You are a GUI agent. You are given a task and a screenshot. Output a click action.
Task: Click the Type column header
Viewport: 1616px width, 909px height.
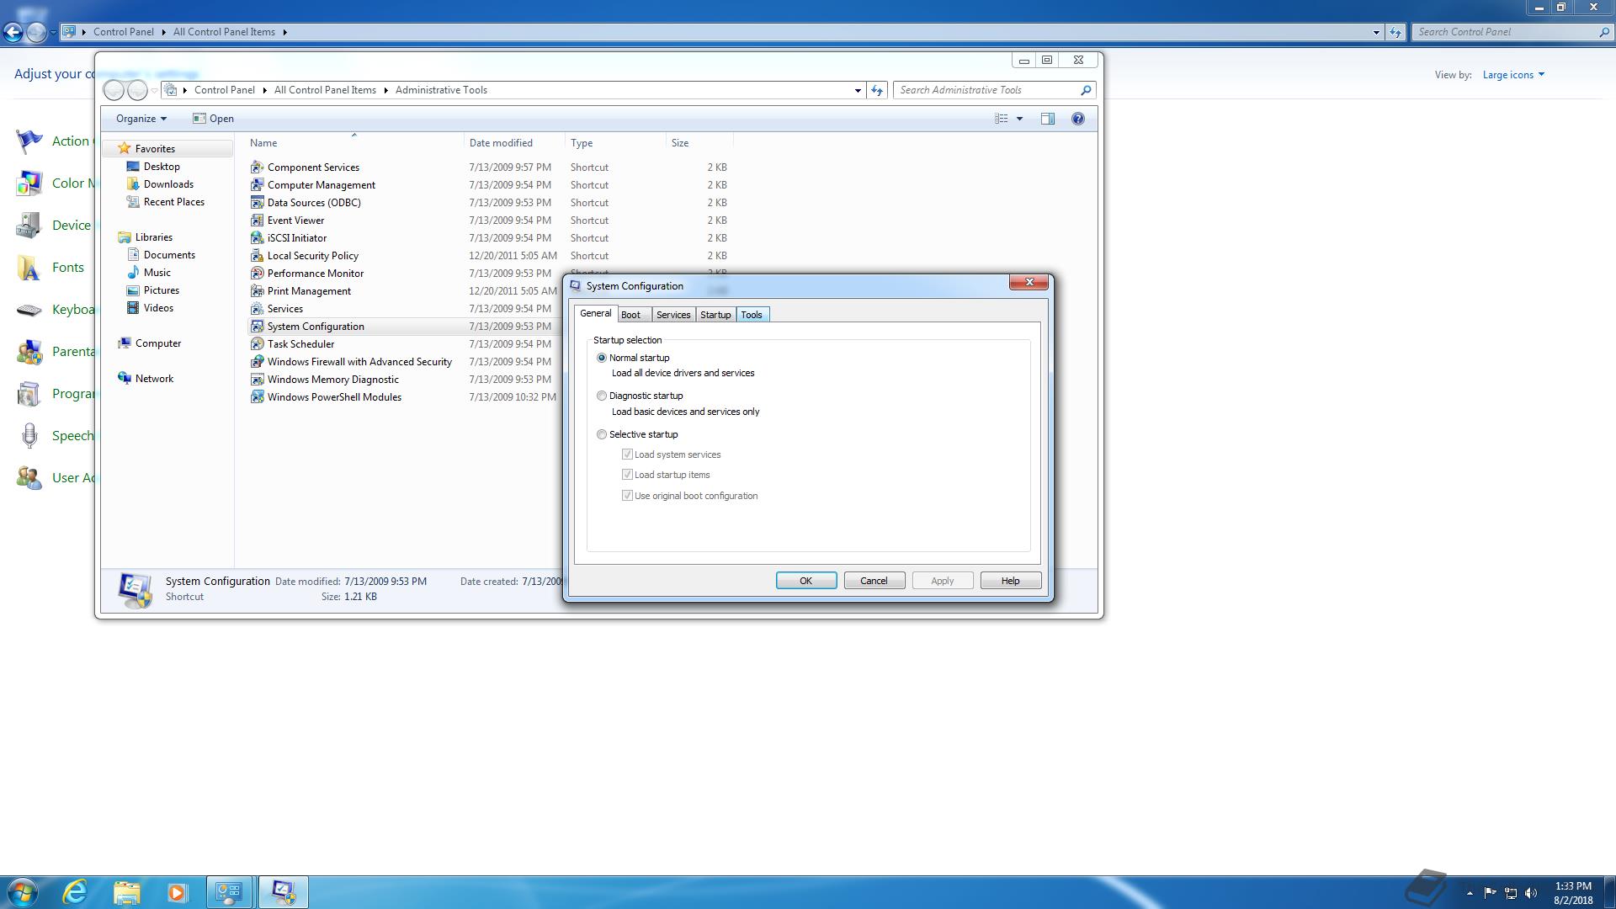click(615, 143)
